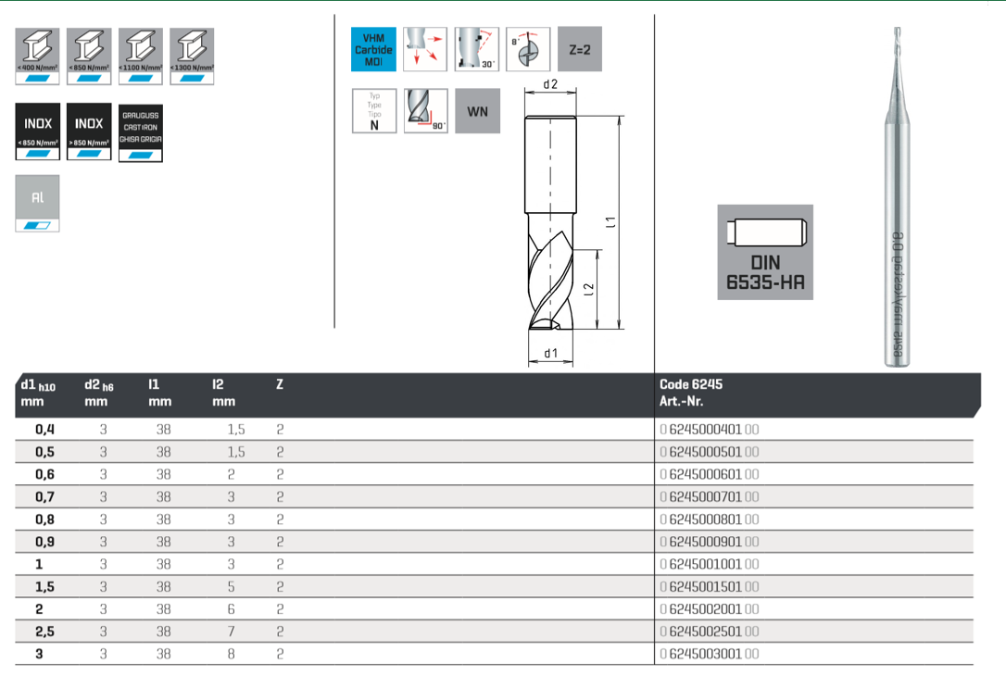Click the DIN 6535-HA shank badge
The image size is (1006, 676).
point(765,252)
